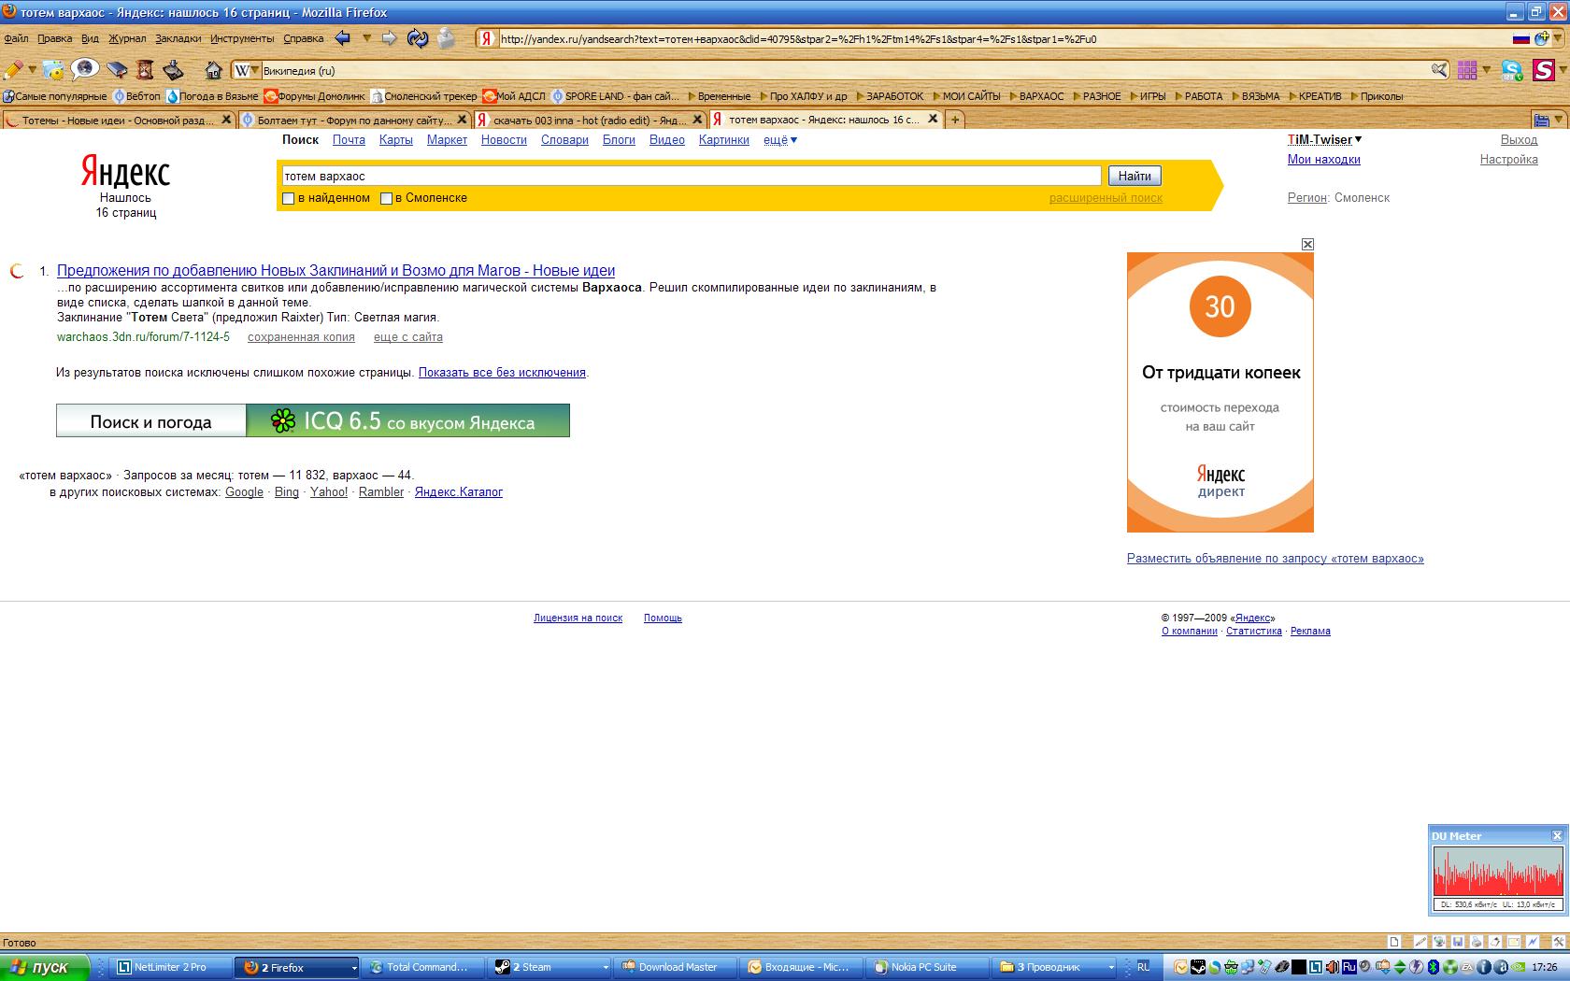This screenshot has height=981, width=1570.
Task: Click the Yandex logo
Action: coord(125,172)
